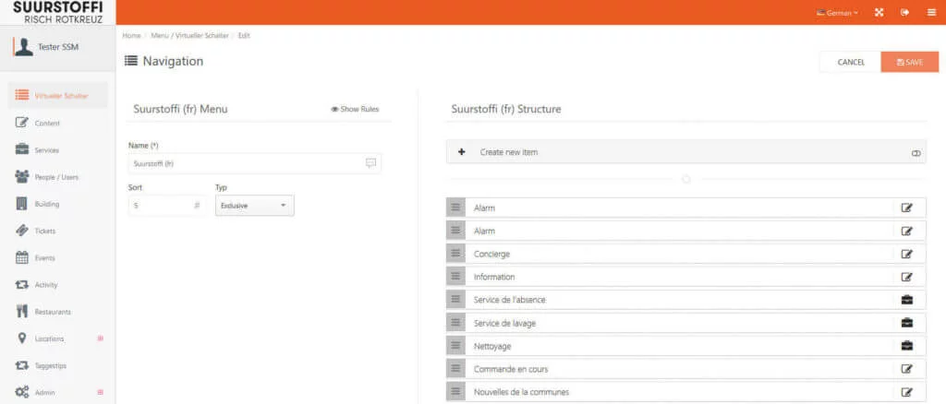The width and height of the screenshot is (946, 404).
Task: Expand the Admin section in sidebar
Action: tap(100, 393)
